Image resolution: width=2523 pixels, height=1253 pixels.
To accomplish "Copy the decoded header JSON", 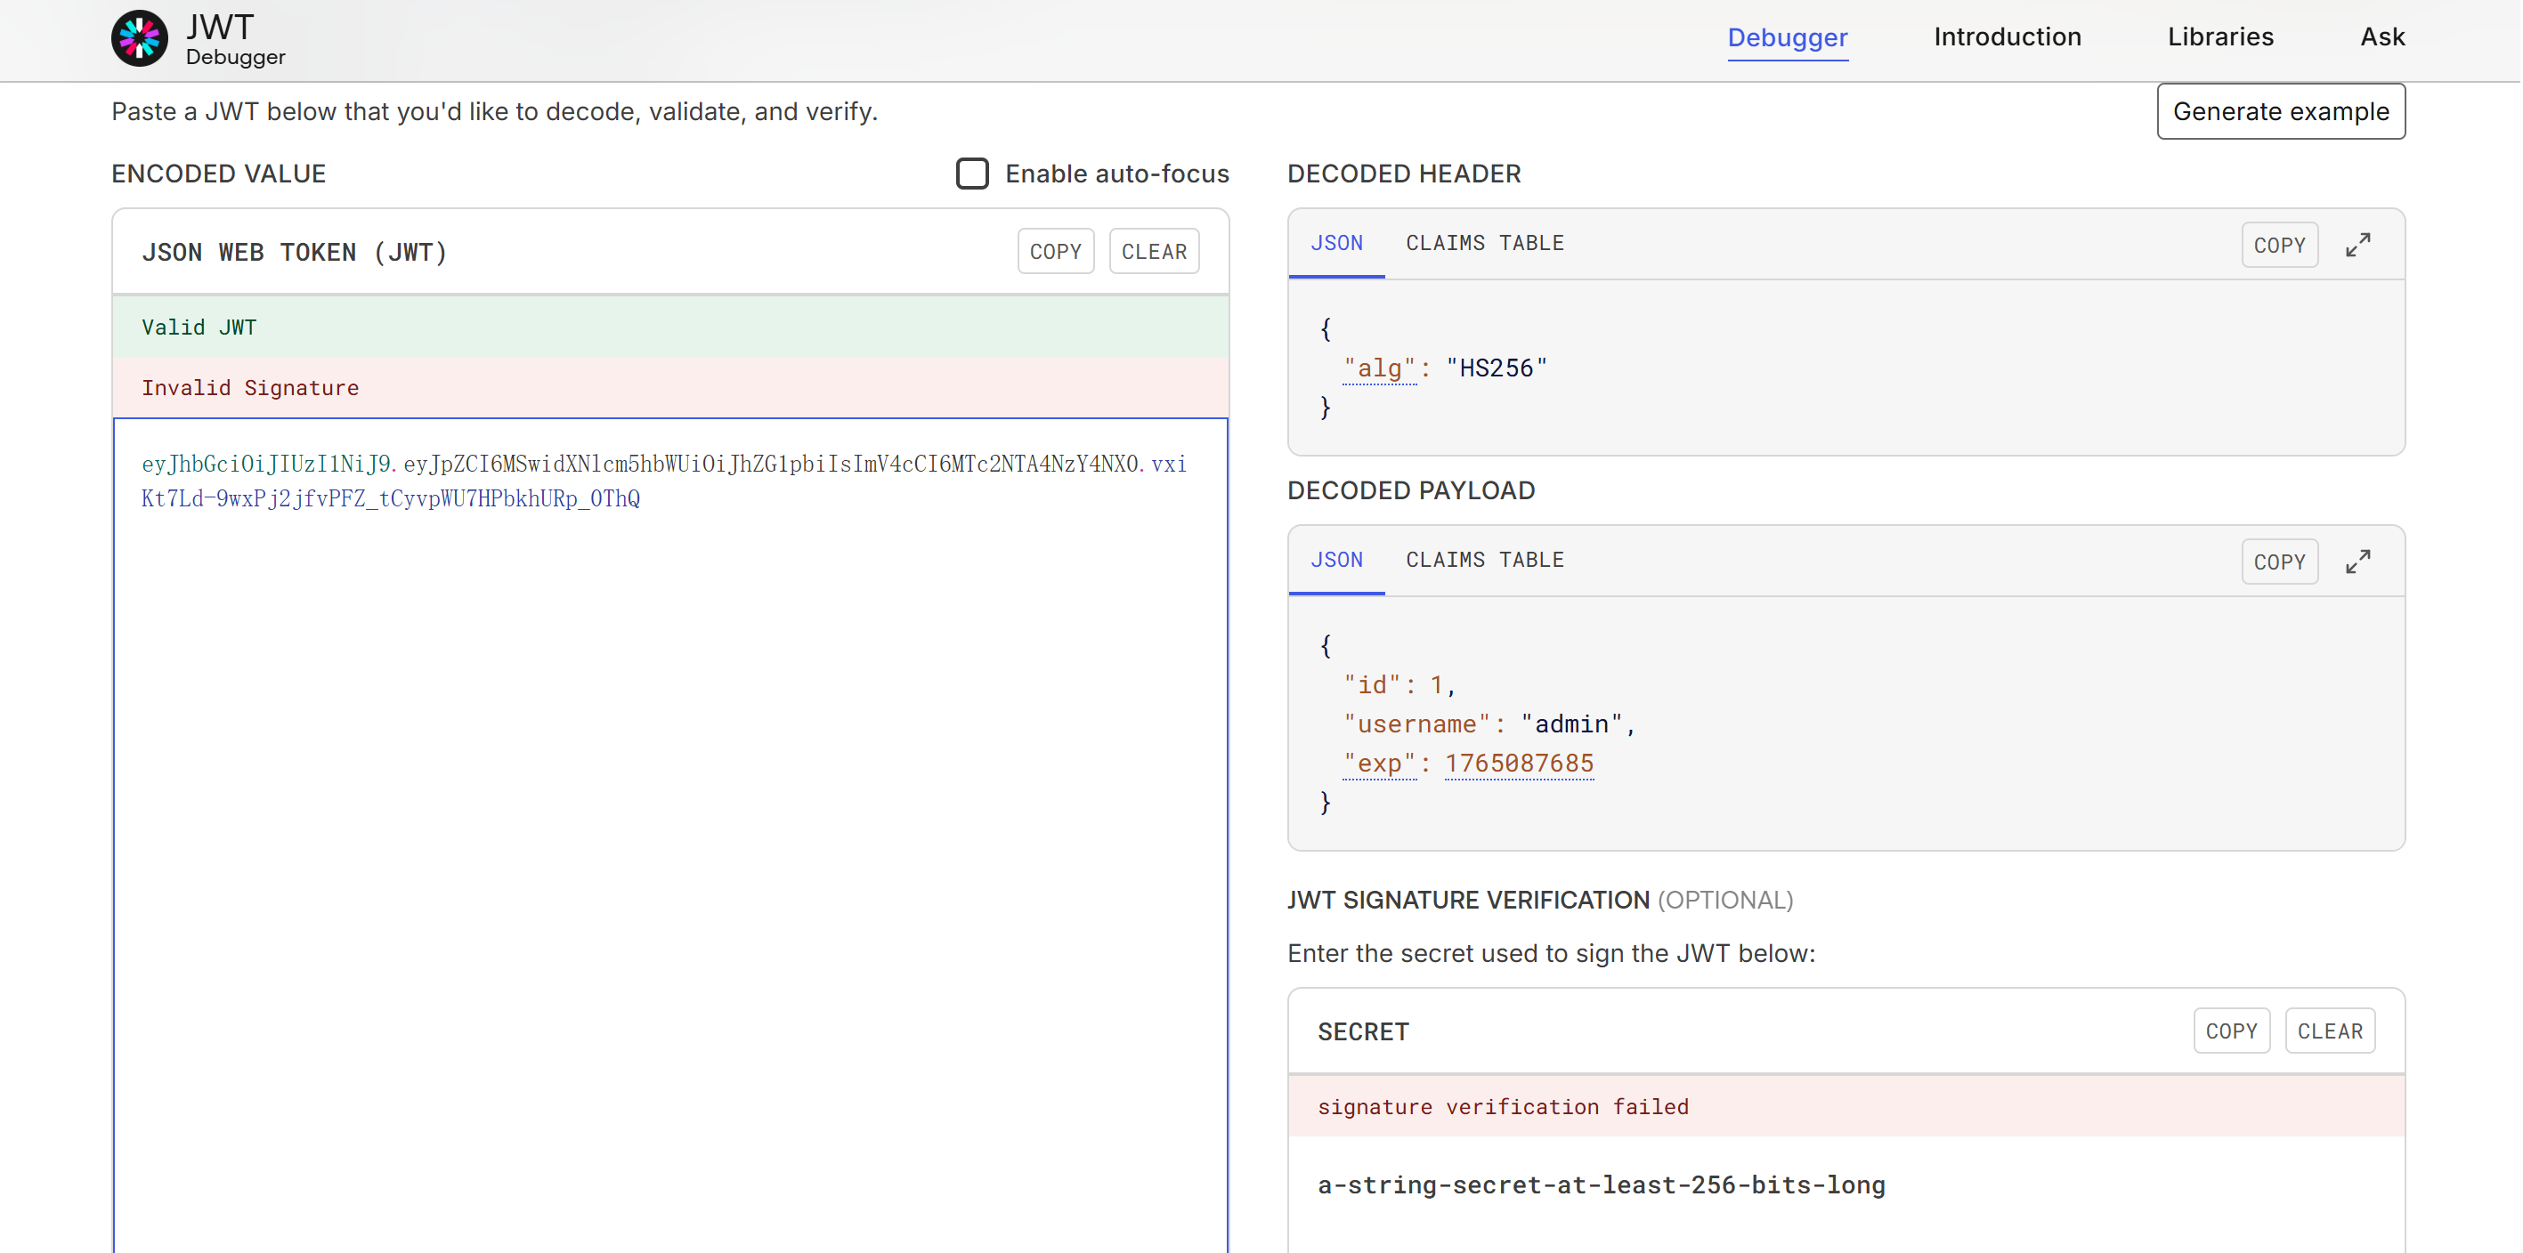I will point(2278,245).
